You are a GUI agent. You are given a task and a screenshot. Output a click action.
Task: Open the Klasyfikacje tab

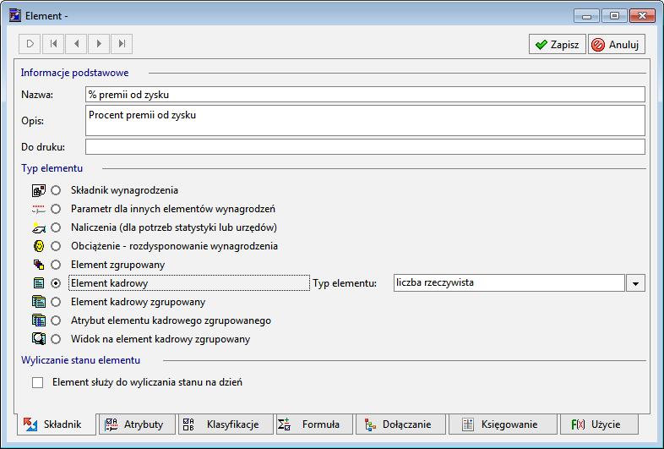coord(226,424)
